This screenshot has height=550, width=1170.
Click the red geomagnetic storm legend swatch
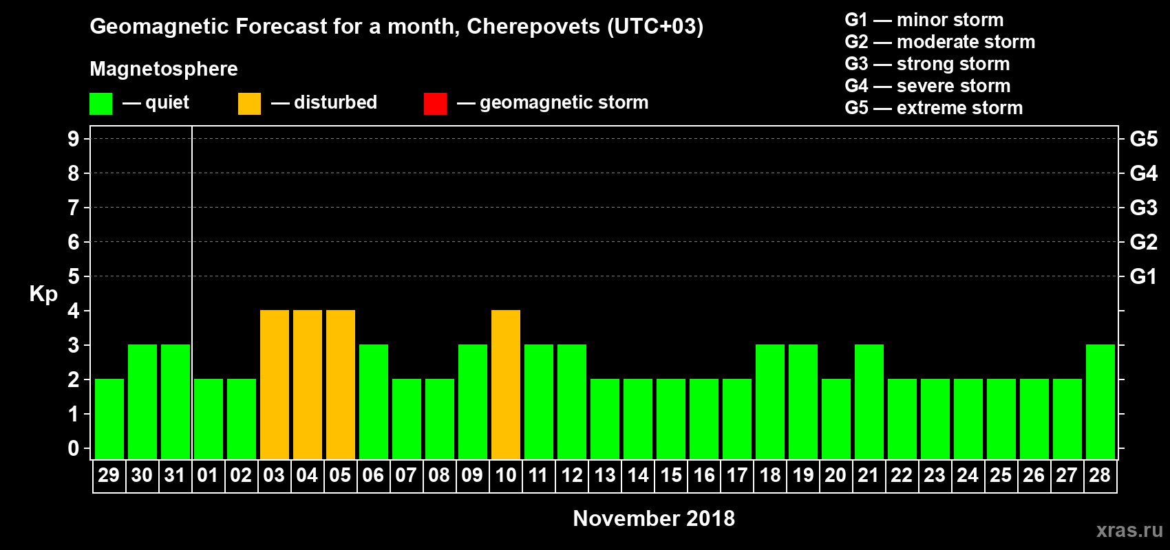point(435,104)
